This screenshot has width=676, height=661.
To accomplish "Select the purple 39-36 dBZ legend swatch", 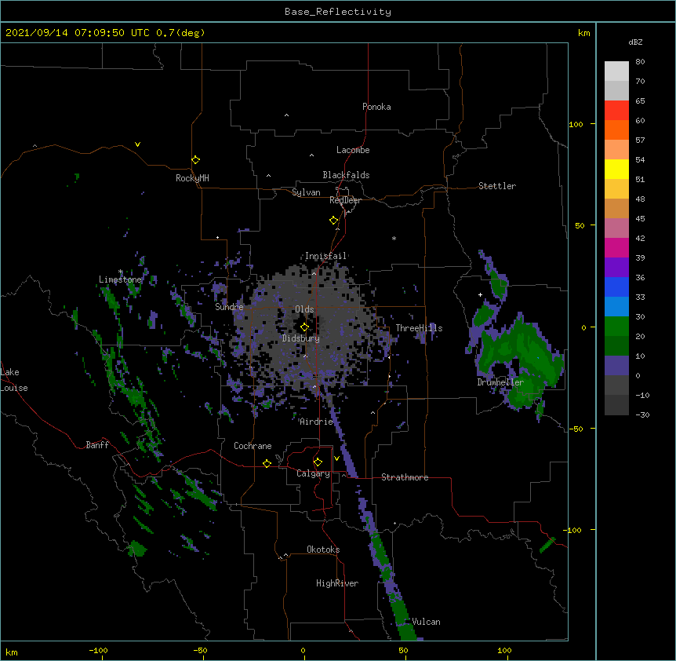I will pos(616,268).
